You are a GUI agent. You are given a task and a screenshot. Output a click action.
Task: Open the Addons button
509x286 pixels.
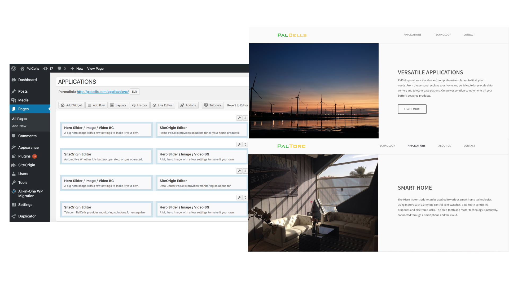[x=188, y=105]
